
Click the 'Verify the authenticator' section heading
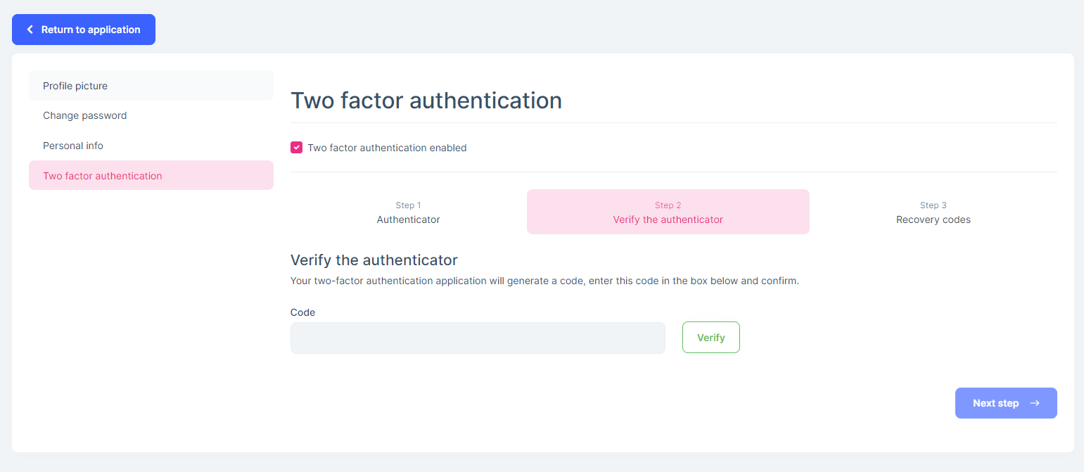374,260
